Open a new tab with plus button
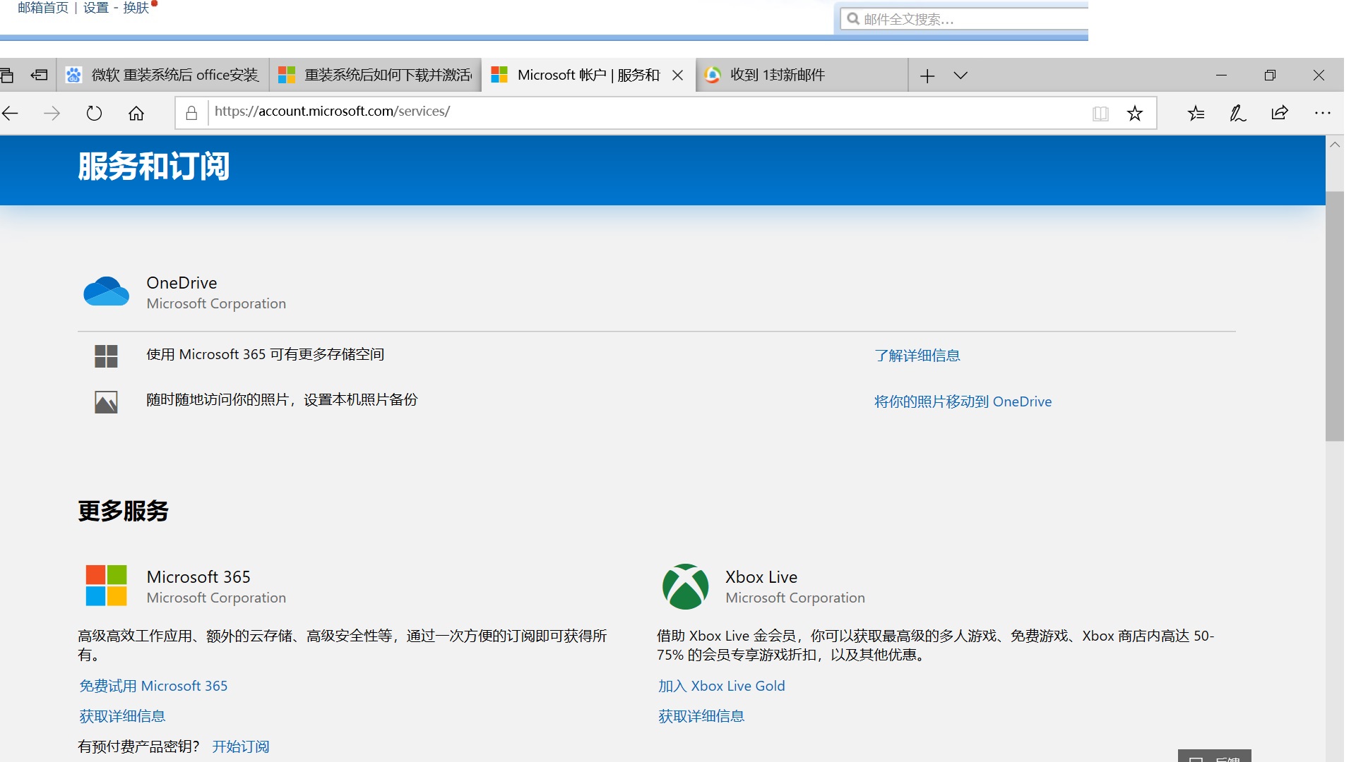Image resolution: width=1356 pixels, height=762 pixels. [927, 75]
